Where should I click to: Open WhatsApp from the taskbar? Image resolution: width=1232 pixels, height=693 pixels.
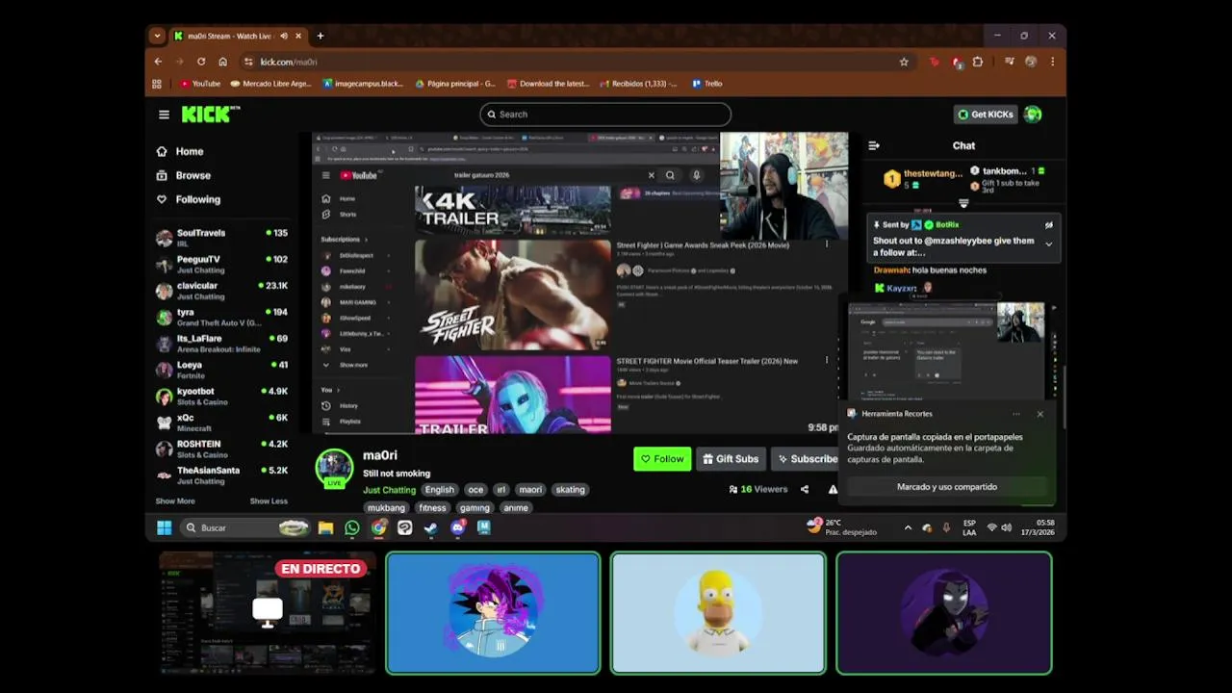point(351,527)
